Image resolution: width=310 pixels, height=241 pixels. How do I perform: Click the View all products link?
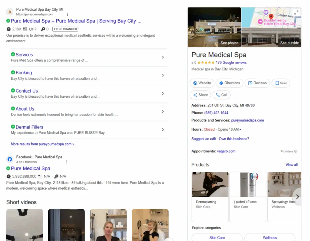[291, 165]
